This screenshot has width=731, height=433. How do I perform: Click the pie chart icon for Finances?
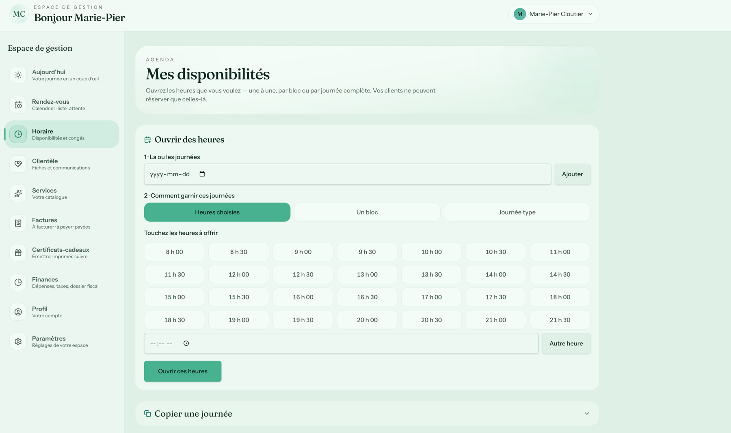pos(18,282)
